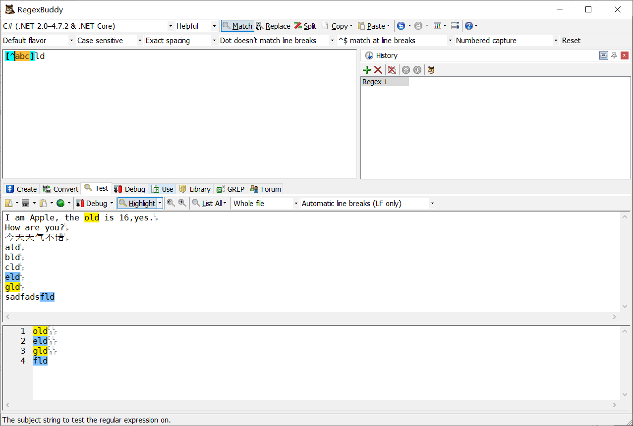Click the RegexBuddy title bar icon
The width and height of the screenshot is (633, 426).
(9, 9)
